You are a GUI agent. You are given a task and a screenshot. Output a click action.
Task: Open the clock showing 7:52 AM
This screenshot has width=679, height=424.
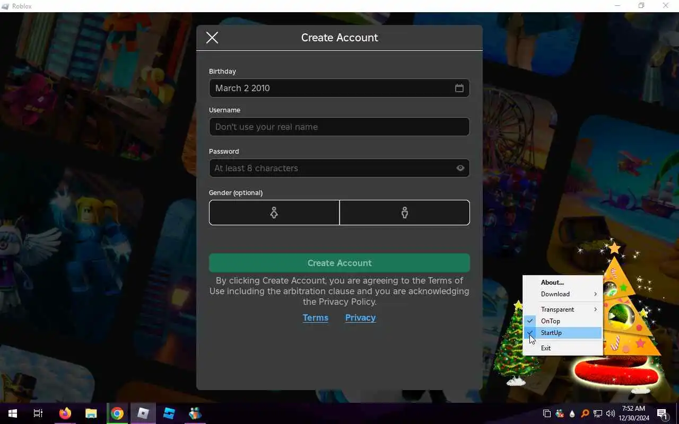point(634,413)
